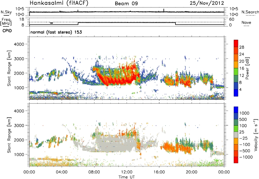Click the "CPID" label
Screen dimensions: 259x179
(7, 31)
